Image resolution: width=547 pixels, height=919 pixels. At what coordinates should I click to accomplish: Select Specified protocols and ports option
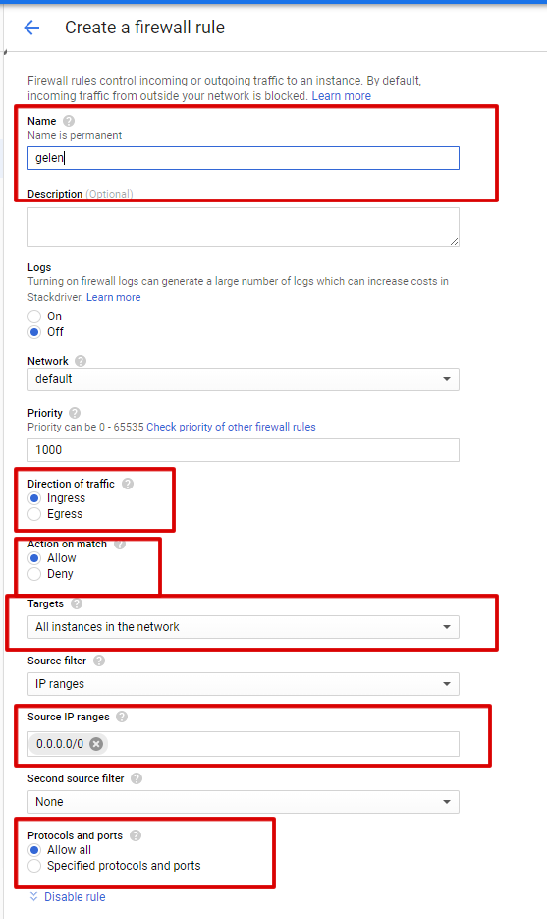tap(34, 866)
